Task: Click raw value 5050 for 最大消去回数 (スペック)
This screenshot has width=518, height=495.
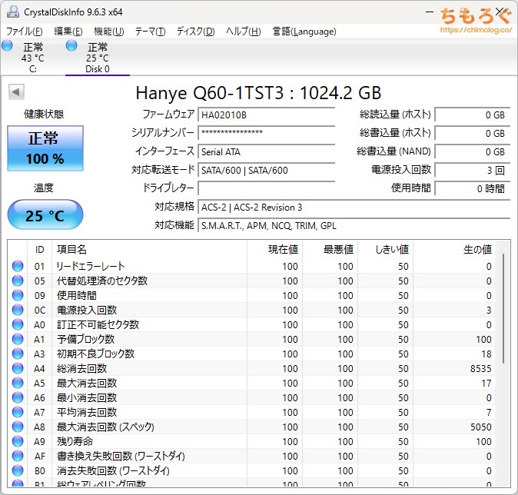Action: coord(480,427)
